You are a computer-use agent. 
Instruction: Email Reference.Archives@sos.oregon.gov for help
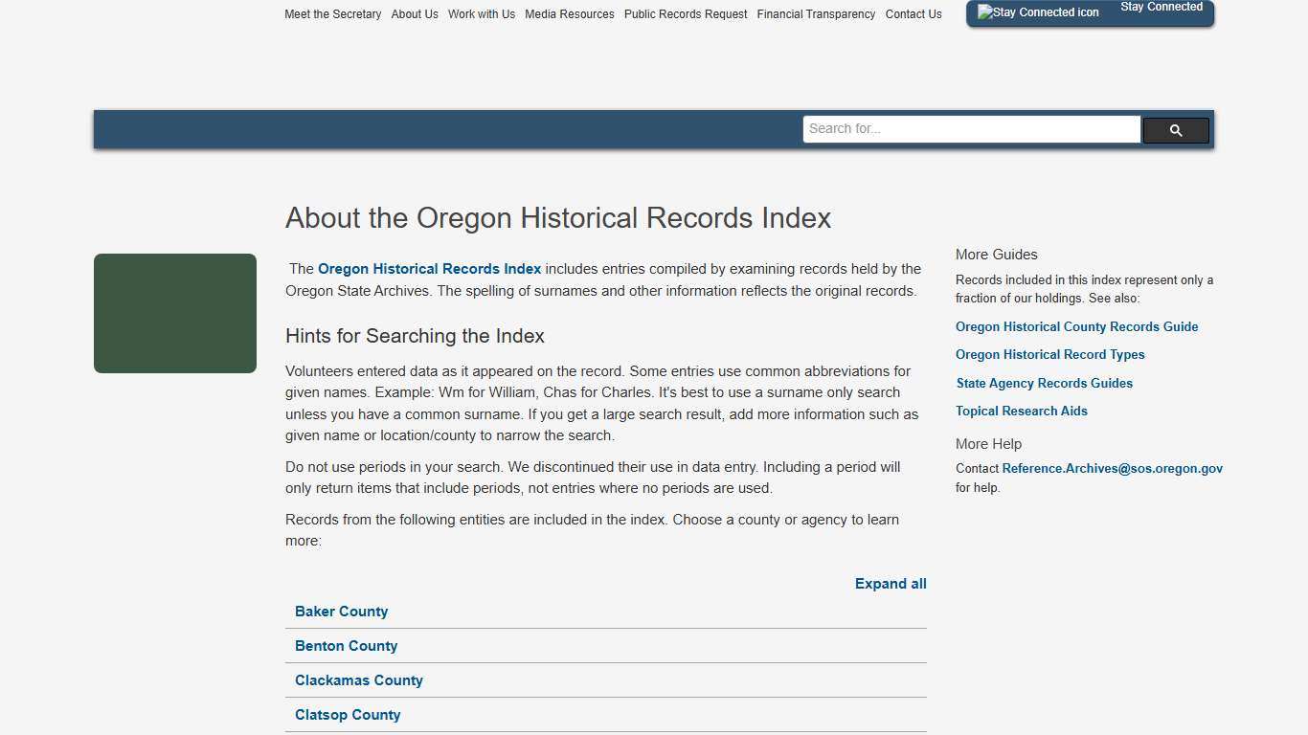[x=1112, y=468]
